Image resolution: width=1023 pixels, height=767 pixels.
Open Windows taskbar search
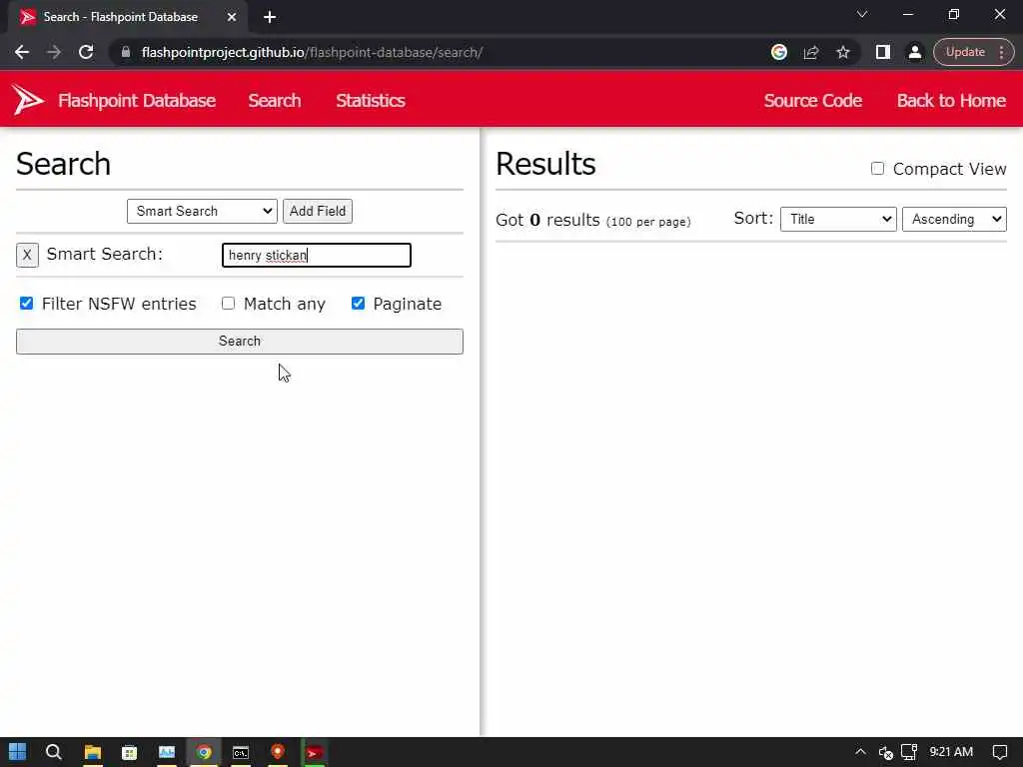(54, 752)
